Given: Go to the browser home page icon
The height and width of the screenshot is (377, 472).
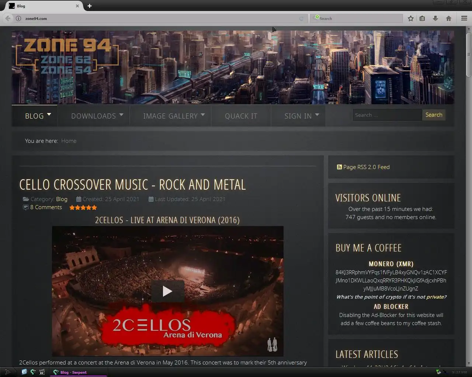Looking at the screenshot, I should (x=449, y=18).
